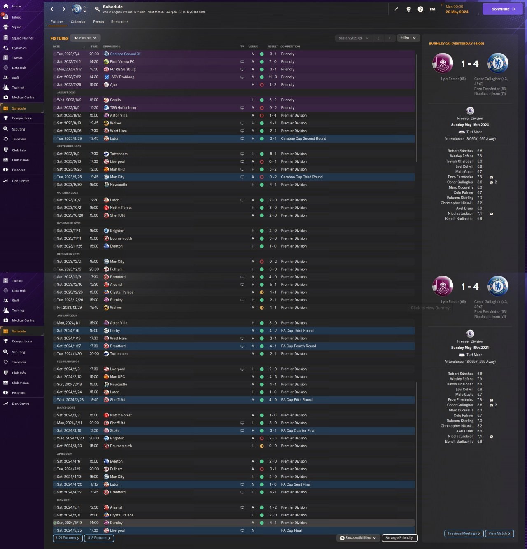Screen dimensions: 527x549
Task: Click the current date 20 May 2024
Action: pyautogui.click(x=457, y=12)
